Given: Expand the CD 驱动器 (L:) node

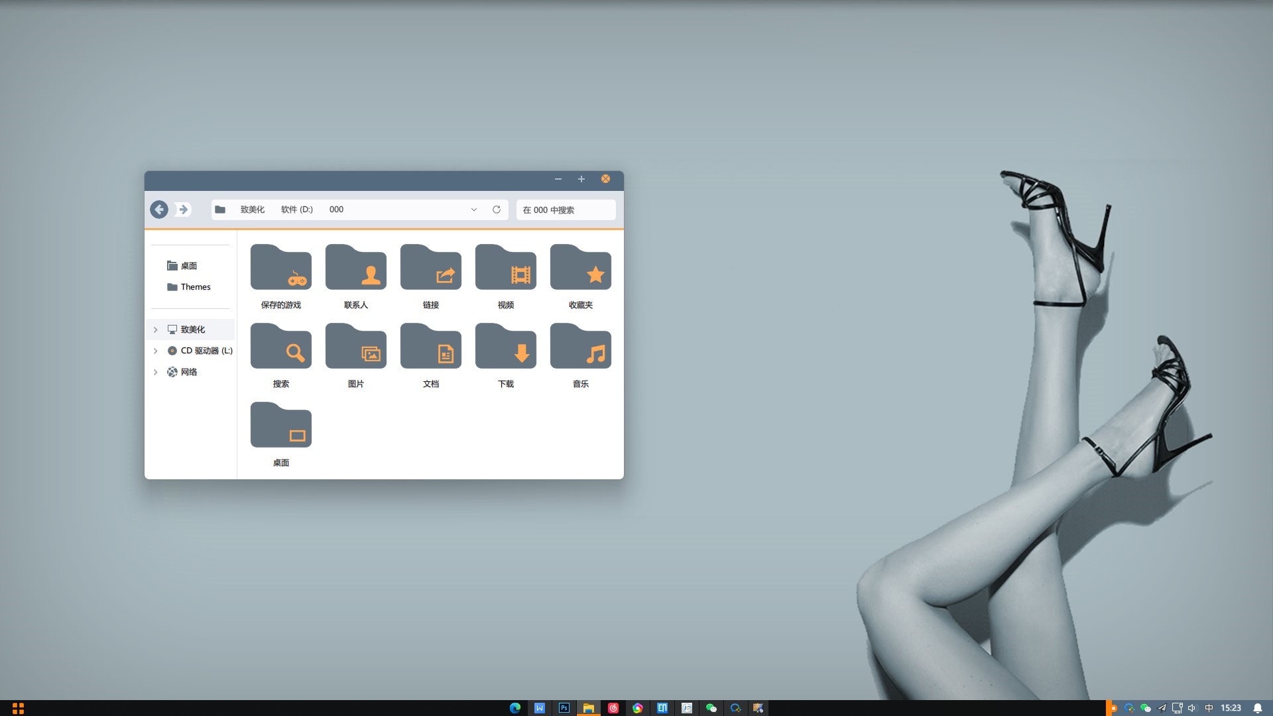Looking at the screenshot, I should point(156,351).
